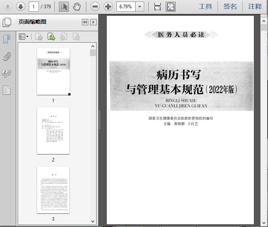Click the page label 2 under thumbnail

[53, 160]
